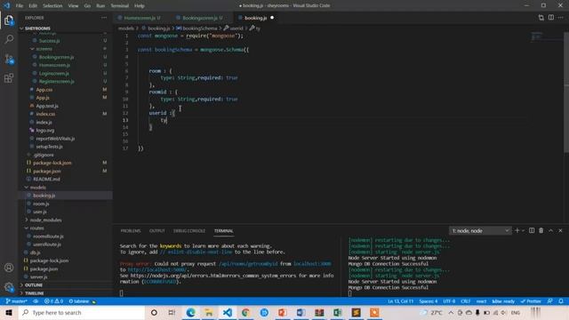Open File Explorer from taskbar
Image resolution: width=569 pixels, height=320 pixels.
[209, 312]
